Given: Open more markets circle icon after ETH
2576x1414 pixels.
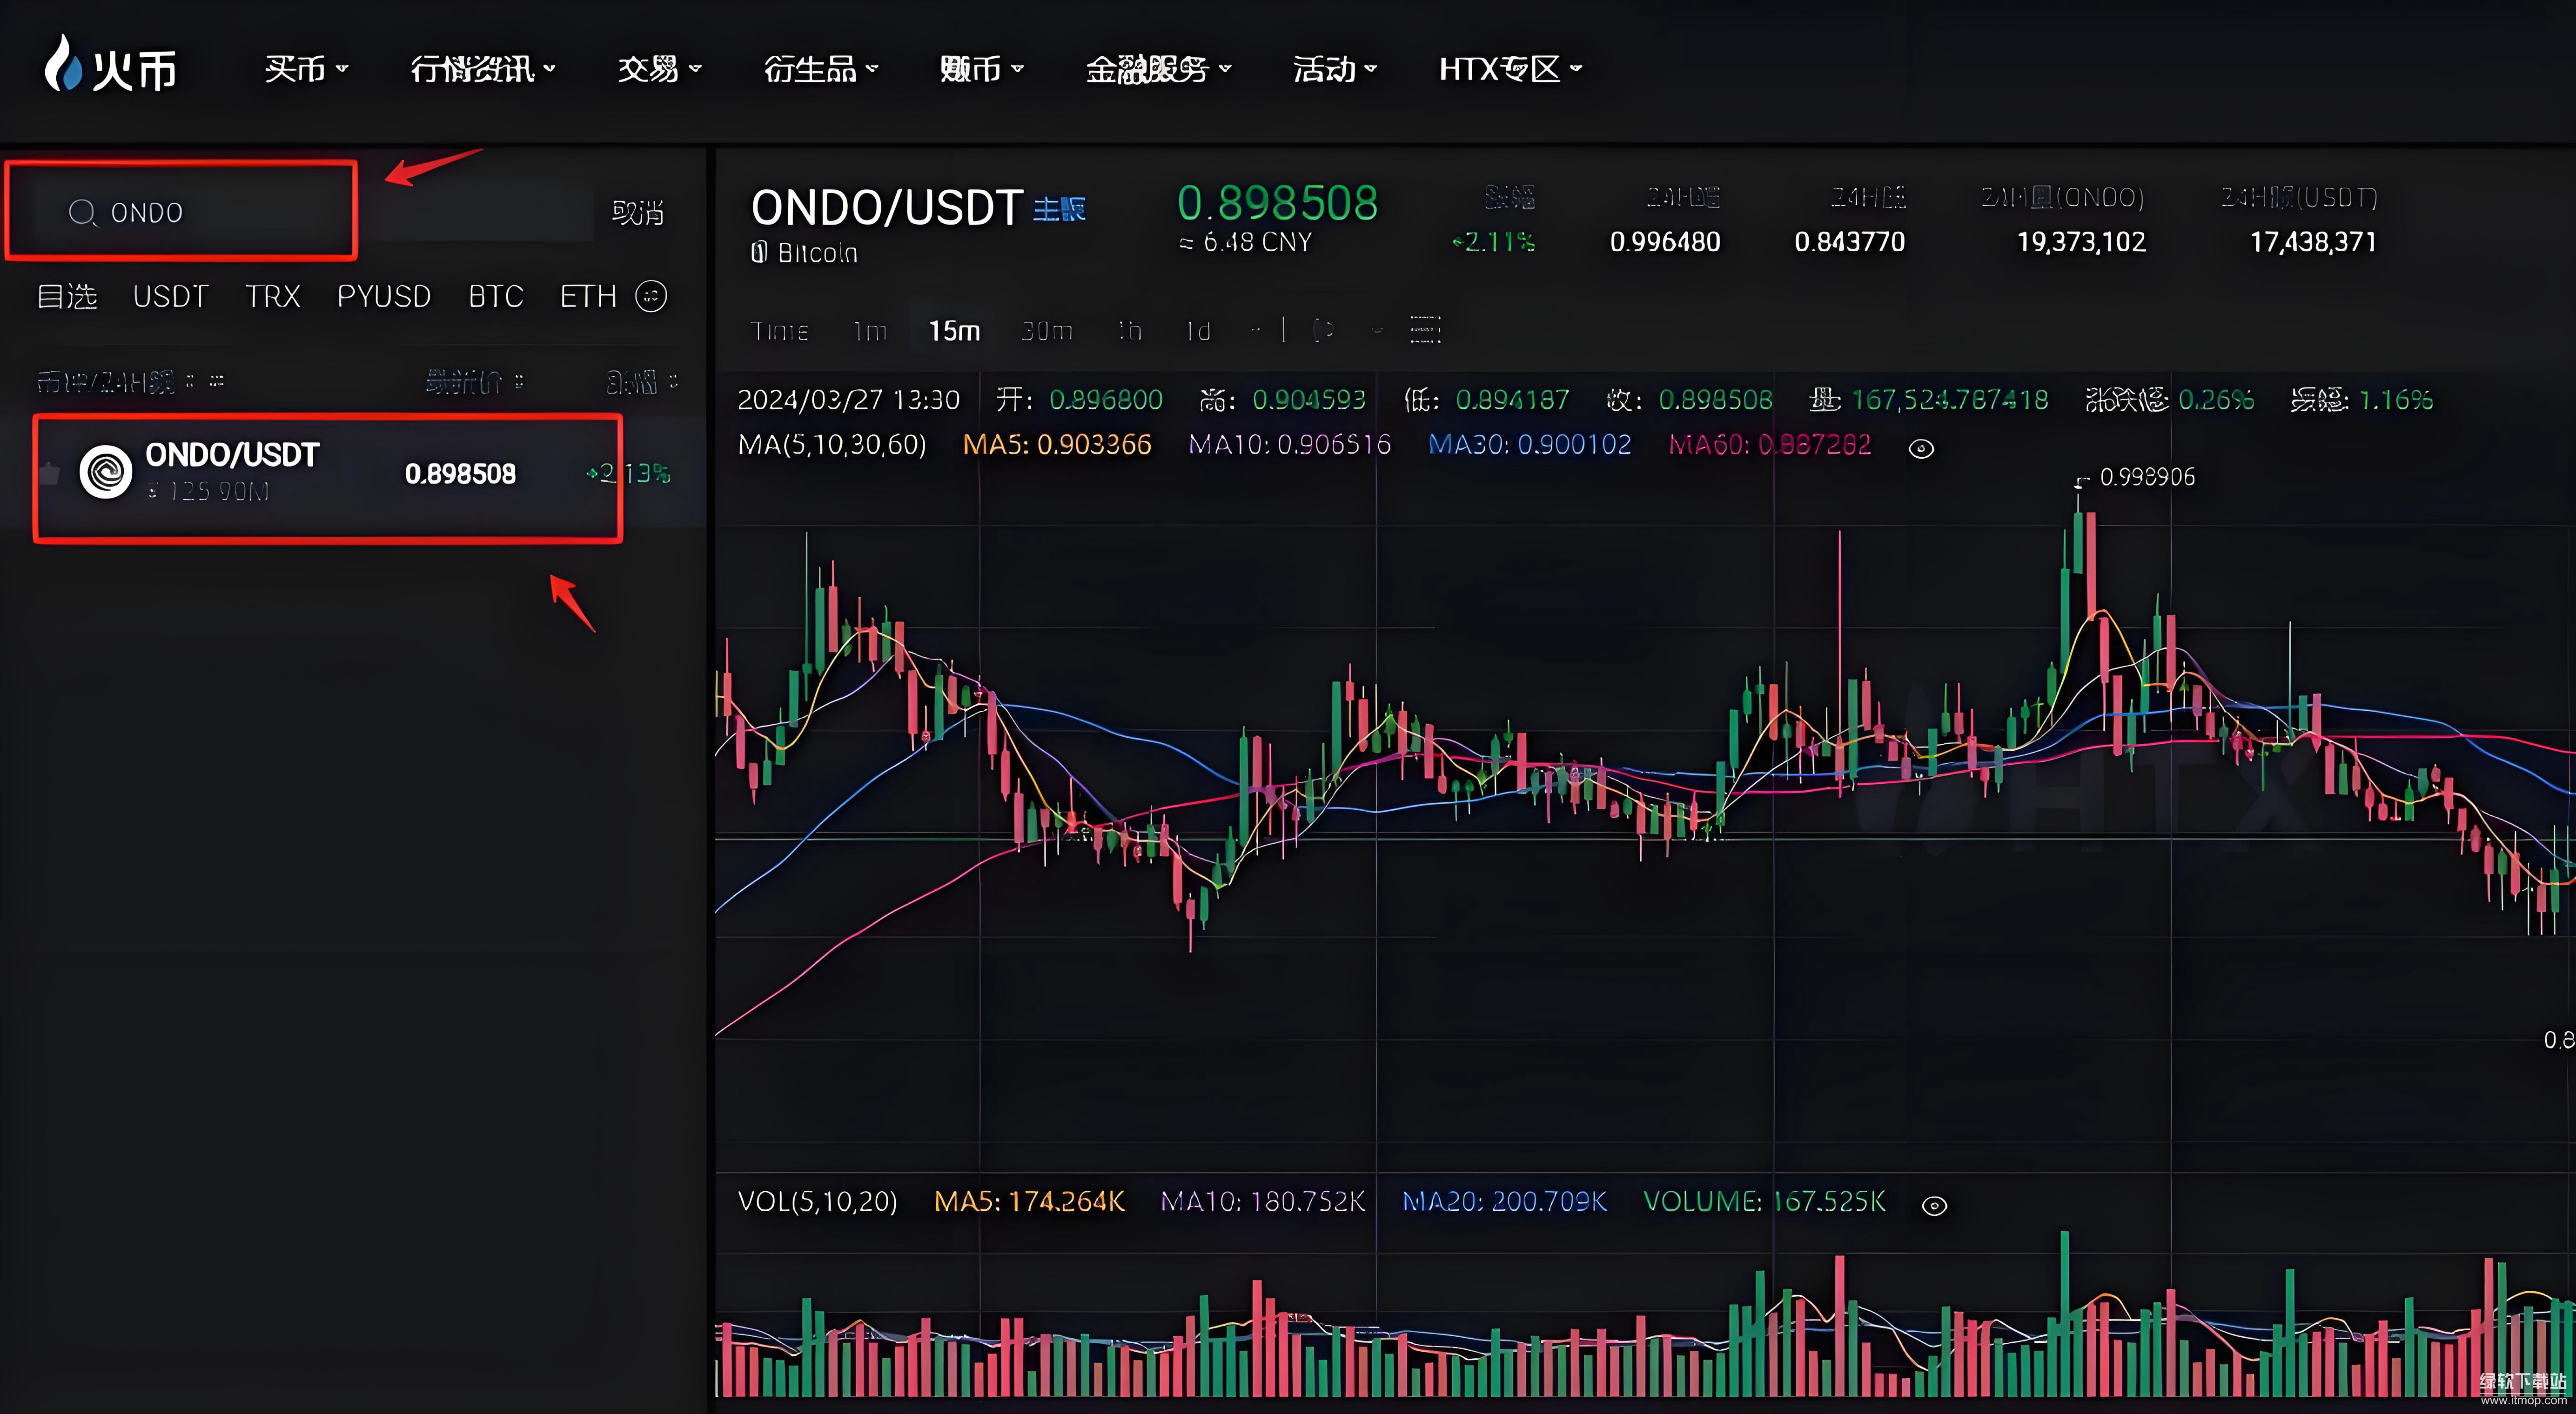Looking at the screenshot, I should click(651, 296).
